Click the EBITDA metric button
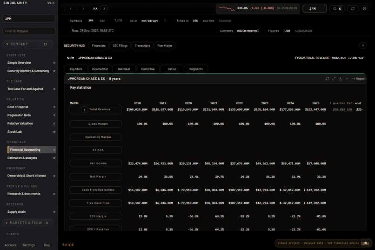 pyautogui.click(x=96, y=150)
